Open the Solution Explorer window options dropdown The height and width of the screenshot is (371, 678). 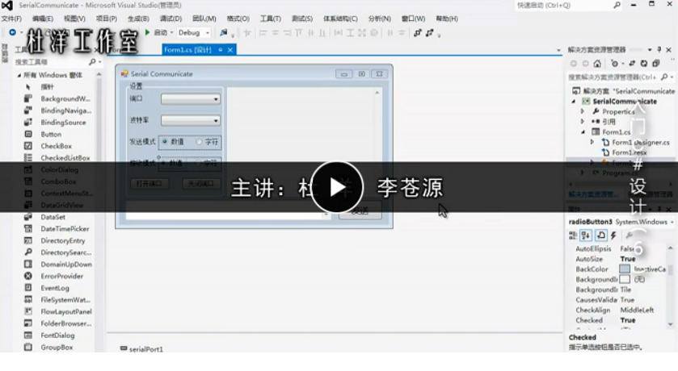[x=650, y=50]
